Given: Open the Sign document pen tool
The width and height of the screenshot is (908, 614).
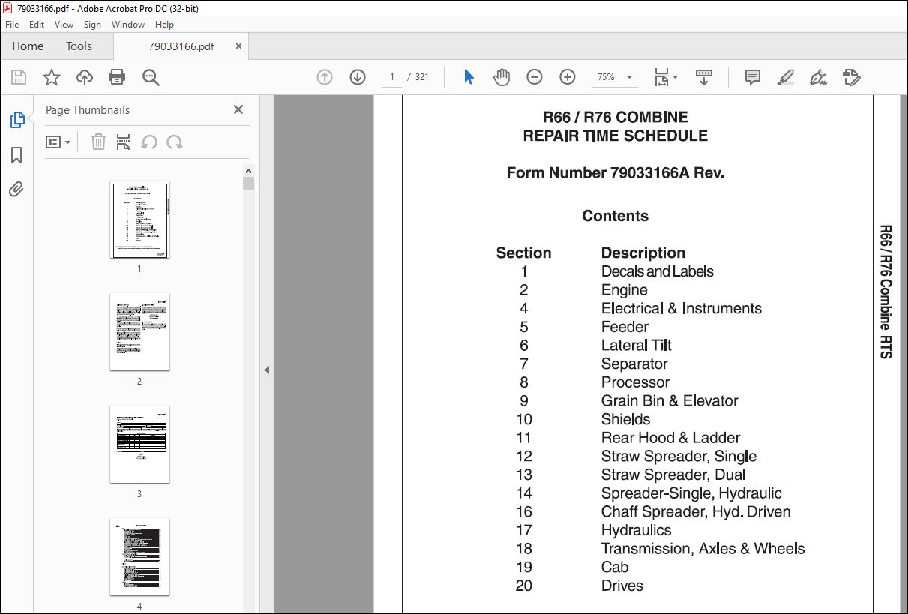Looking at the screenshot, I should click(x=818, y=77).
